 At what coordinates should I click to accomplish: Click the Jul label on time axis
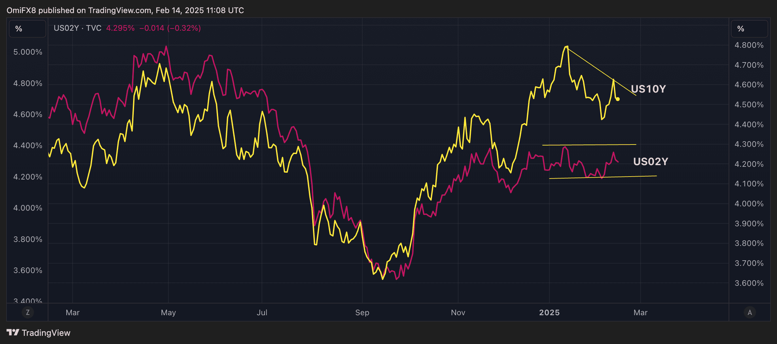(x=262, y=313)
